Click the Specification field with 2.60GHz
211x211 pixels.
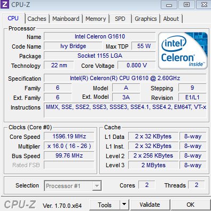[125, 78]
